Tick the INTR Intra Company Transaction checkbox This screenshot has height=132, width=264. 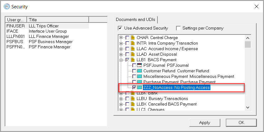point(127,43)
